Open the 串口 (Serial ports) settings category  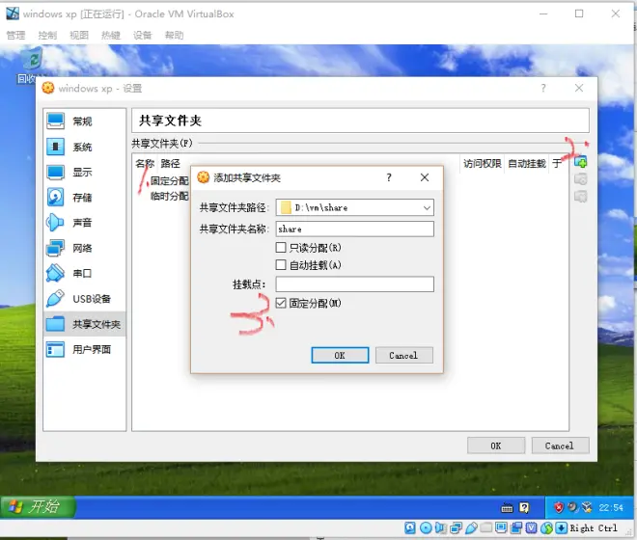(84, 273)
